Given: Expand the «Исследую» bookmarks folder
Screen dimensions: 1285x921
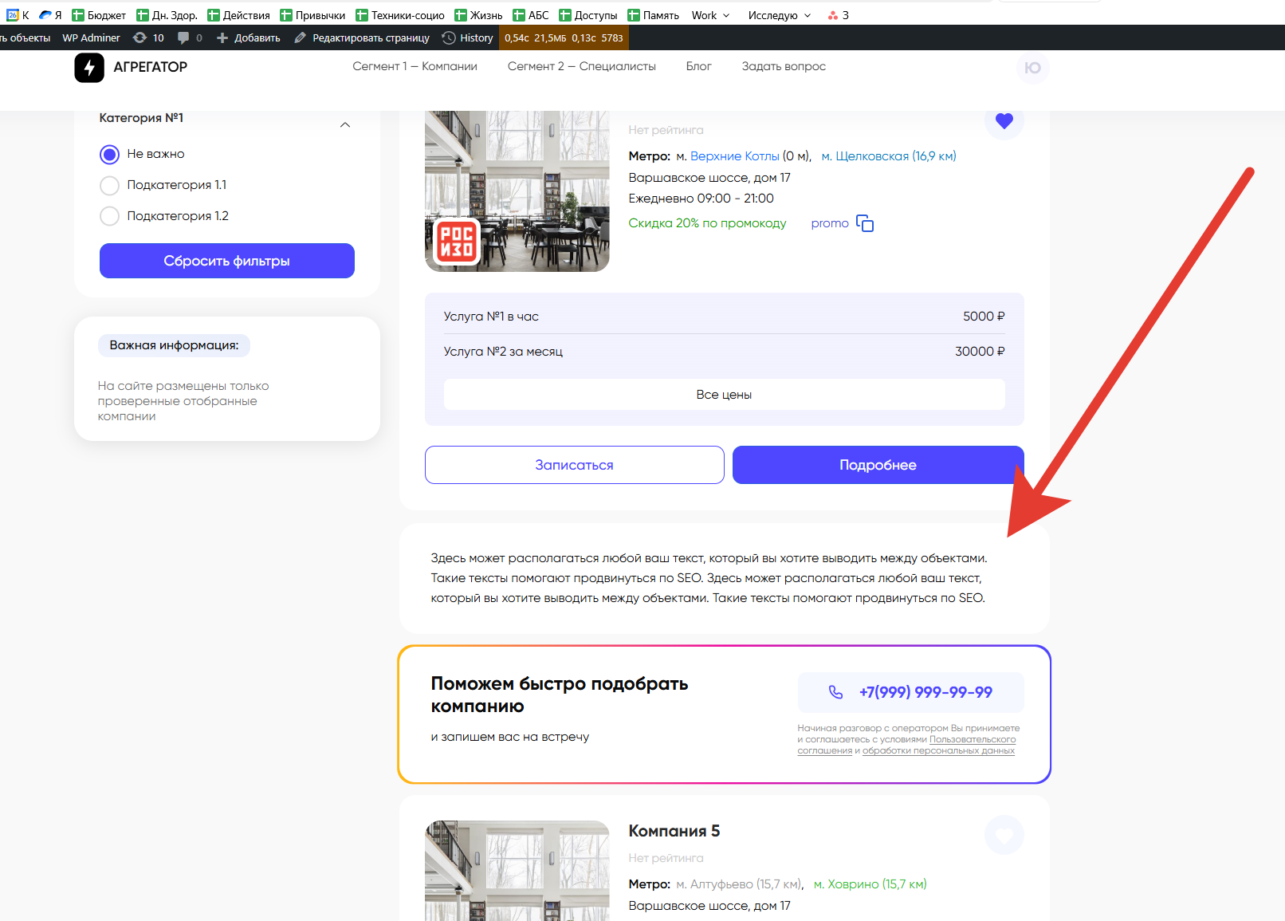Looking at the screenshot, I should coord(779,15).
